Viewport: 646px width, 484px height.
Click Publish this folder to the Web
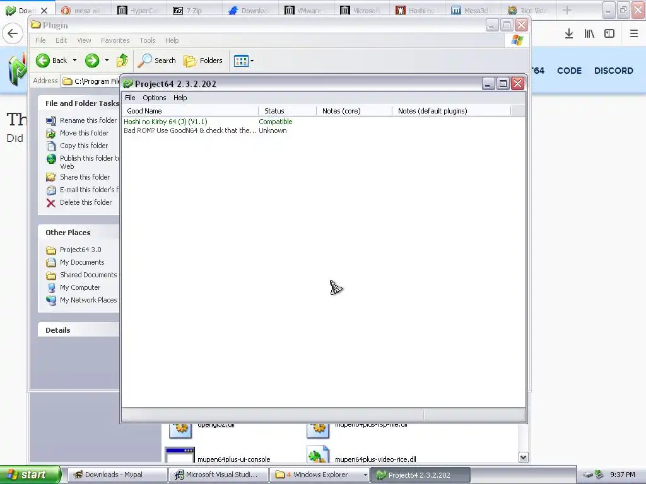pyautogui.click(x=90, y=162)
